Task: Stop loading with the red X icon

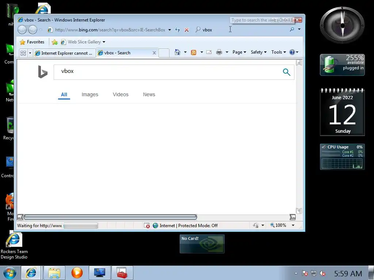Action: coord(187,30)
